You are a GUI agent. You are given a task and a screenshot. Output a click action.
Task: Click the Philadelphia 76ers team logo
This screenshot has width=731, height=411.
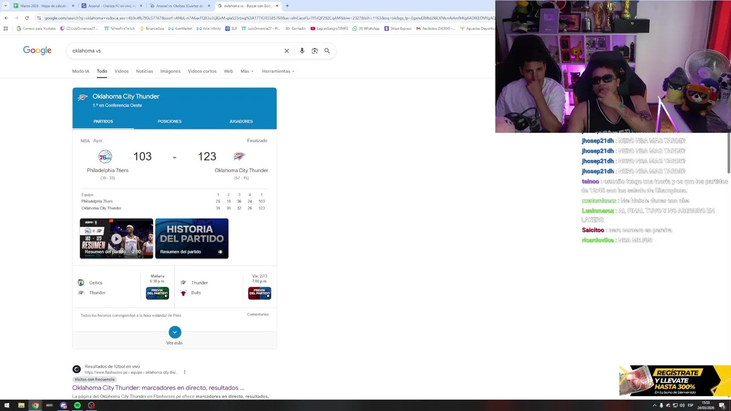tap(105, 156)
